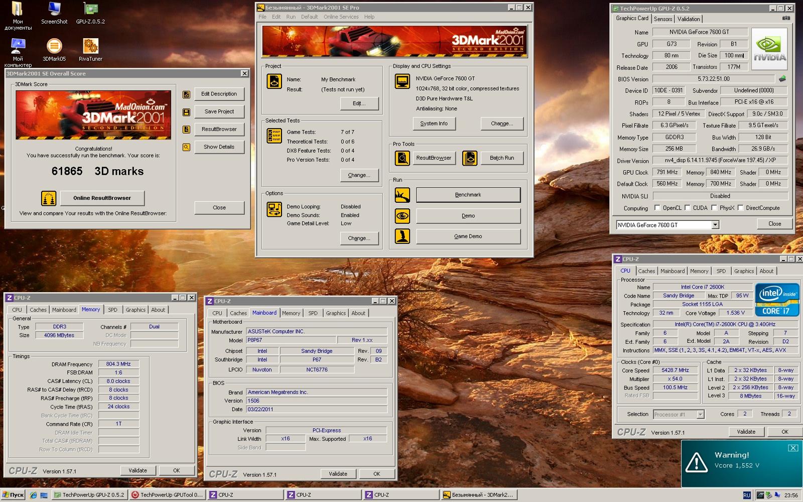The width and height of the screenshot is (803, 502).
Task: Click the Show Details button
Action: pyautogui.click(x=219, y=147)
